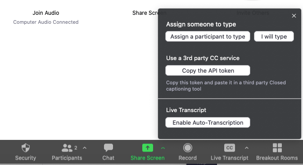This screenshot has height=165, width=303.
Task: Open the Participants panel icon
Action: (67, 148)
